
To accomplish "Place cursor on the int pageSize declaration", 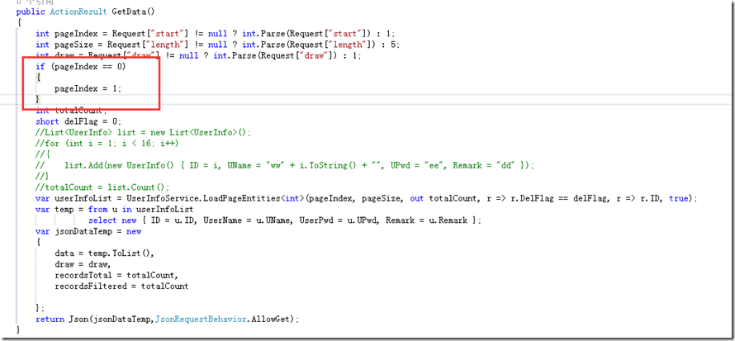I will tap(63, 45).
